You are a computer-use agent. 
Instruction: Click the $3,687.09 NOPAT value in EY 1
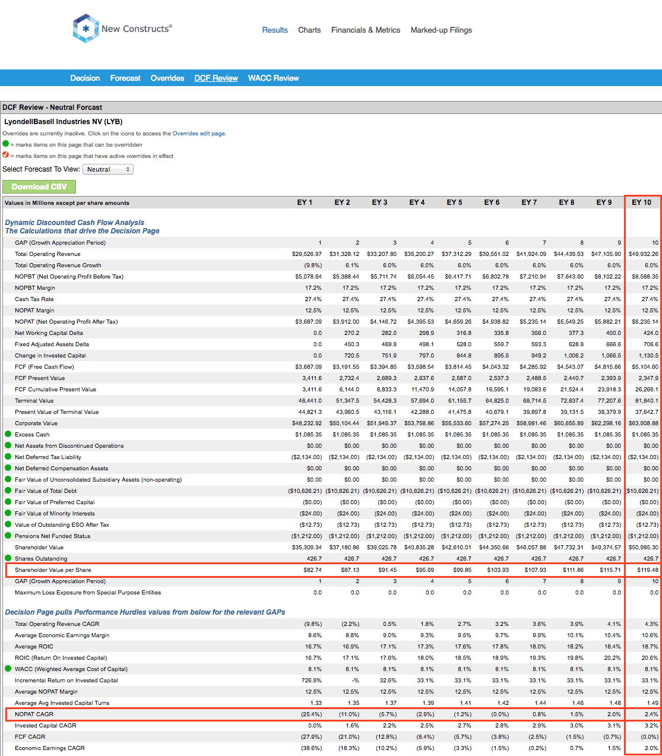click(x=308, y=321)
